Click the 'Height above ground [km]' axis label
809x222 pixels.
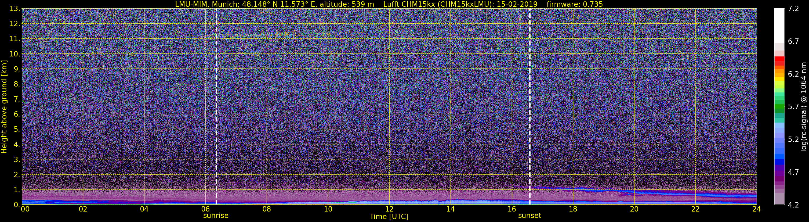pos(4,107)
